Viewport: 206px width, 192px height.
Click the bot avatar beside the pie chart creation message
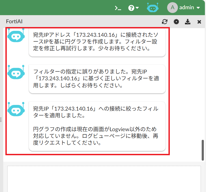click(16, 35)
